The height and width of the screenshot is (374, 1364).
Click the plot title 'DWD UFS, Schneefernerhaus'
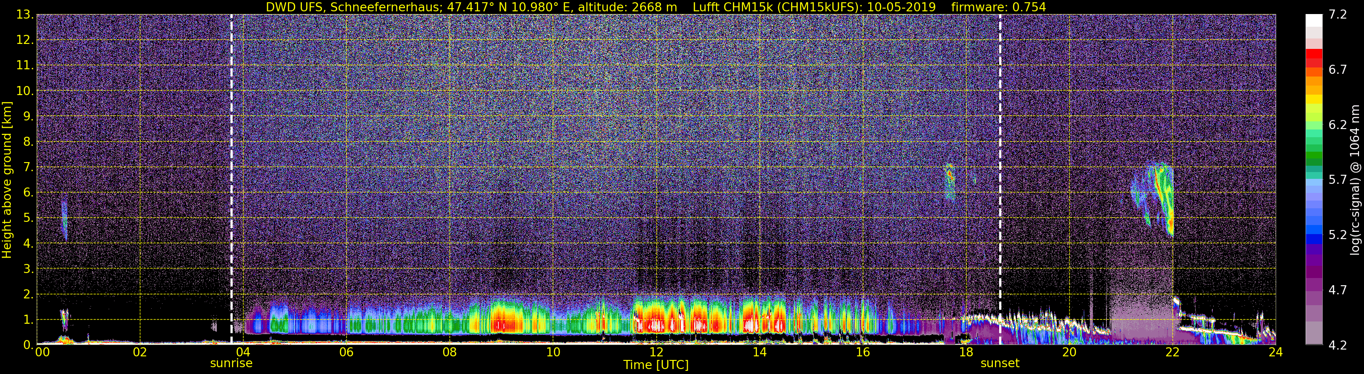[353, 7]
